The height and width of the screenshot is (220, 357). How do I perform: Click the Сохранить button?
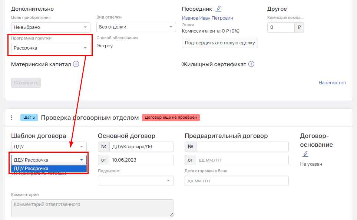point(26,83)
